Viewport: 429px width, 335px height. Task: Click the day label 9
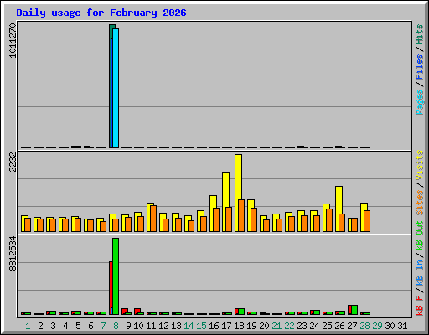tap(128, 326)
